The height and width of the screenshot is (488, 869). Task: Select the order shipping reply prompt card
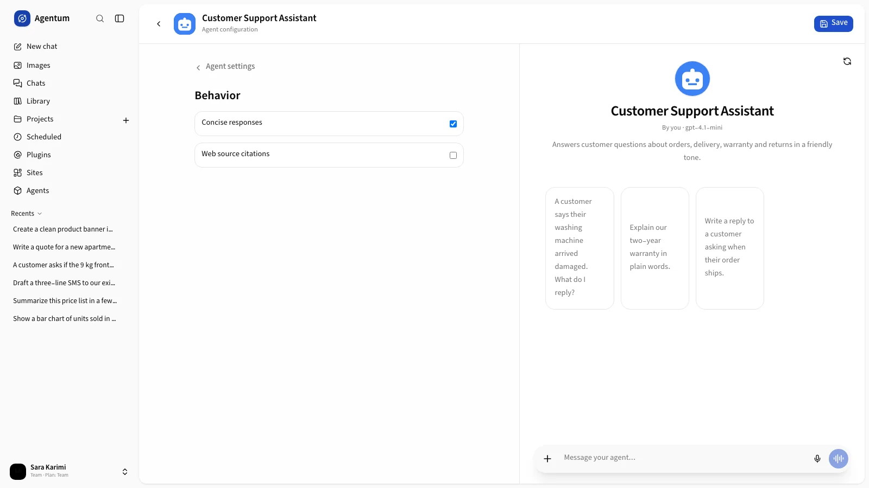[x=729, y=248]
